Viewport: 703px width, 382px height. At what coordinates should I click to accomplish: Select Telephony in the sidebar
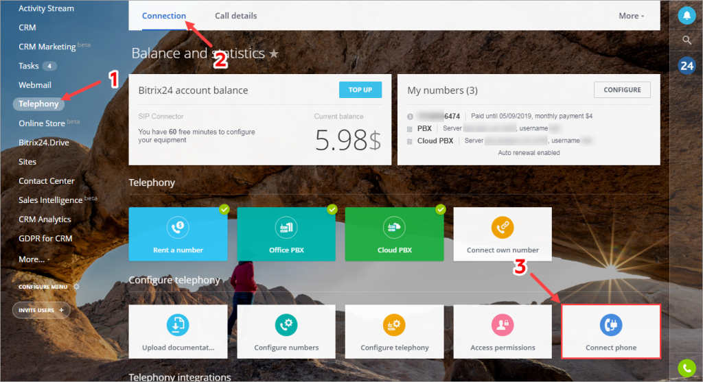[x=38, y=104]
